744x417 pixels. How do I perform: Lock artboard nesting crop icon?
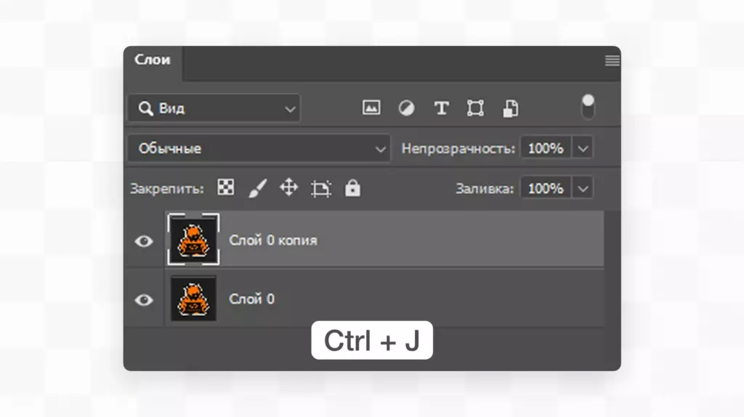[x=320, y=188]
